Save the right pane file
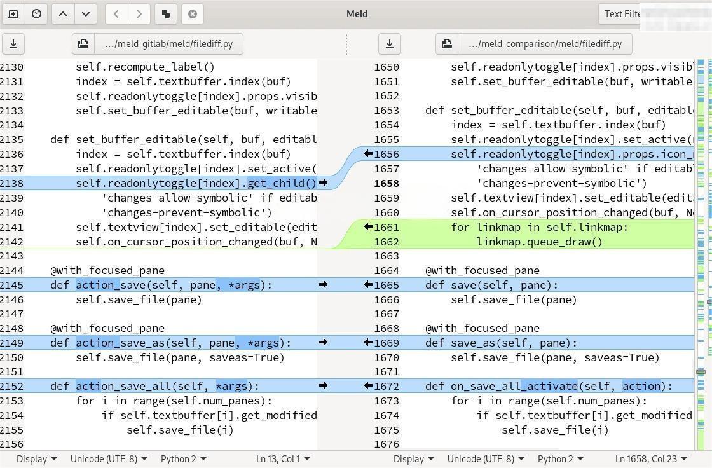This screenshot has width=712, height=468. click(x=390, y=44)
